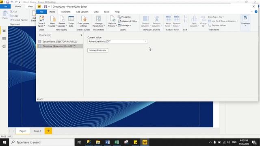The height and width of the screenshot is (146, 260).
Task: Expand the Refresh Preview dropdown arrow
Action: [116, 26]
